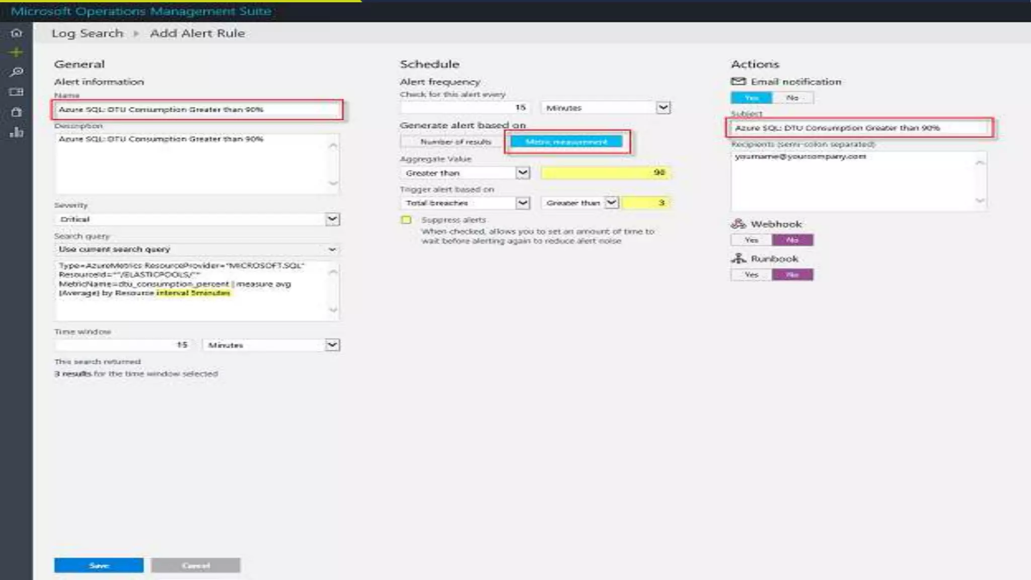Click the green plus add icon
Viewport: 1031px width, 580px height.
pyautogui.click(x=16, y=52)
